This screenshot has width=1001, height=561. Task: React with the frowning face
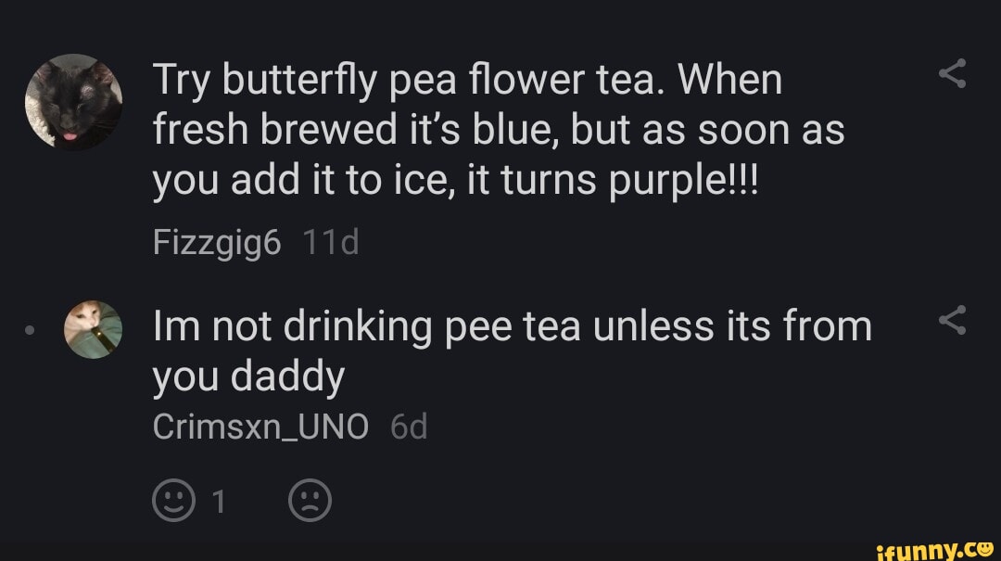pos(310,502)
